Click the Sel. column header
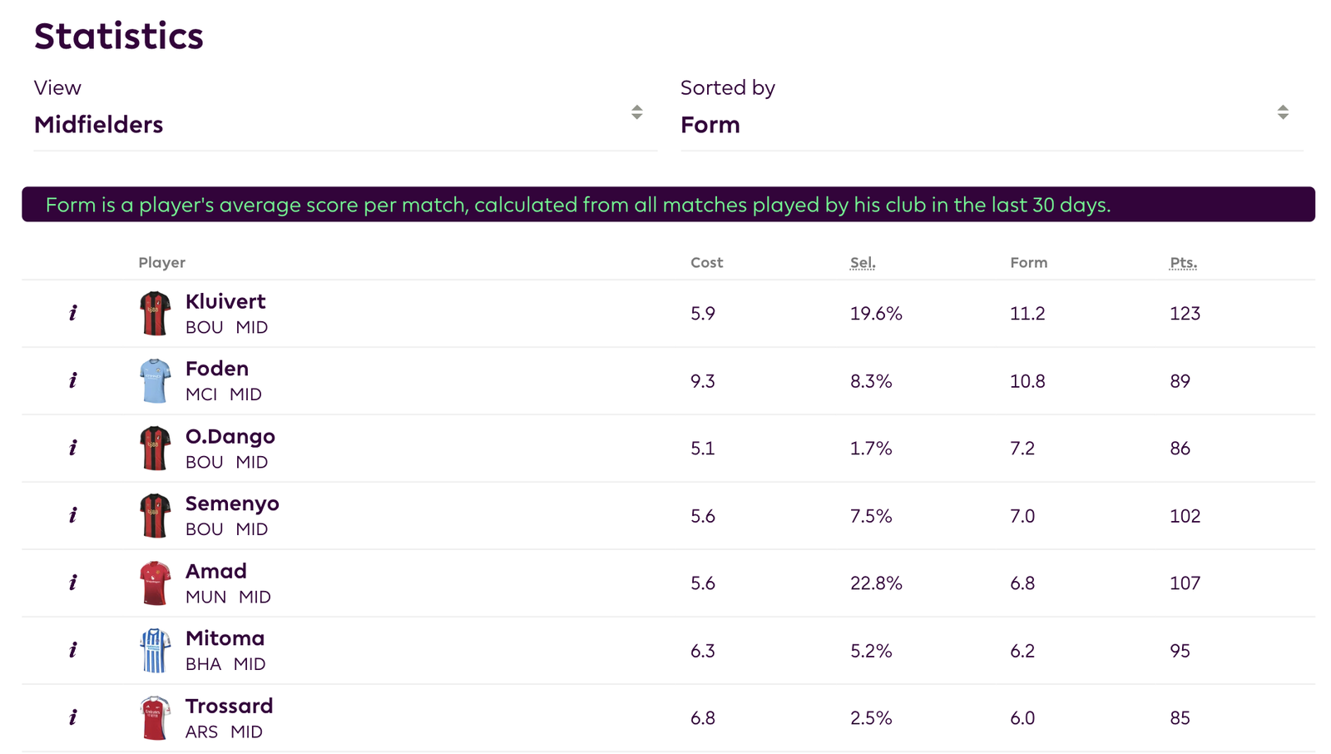 coord(863,262)
